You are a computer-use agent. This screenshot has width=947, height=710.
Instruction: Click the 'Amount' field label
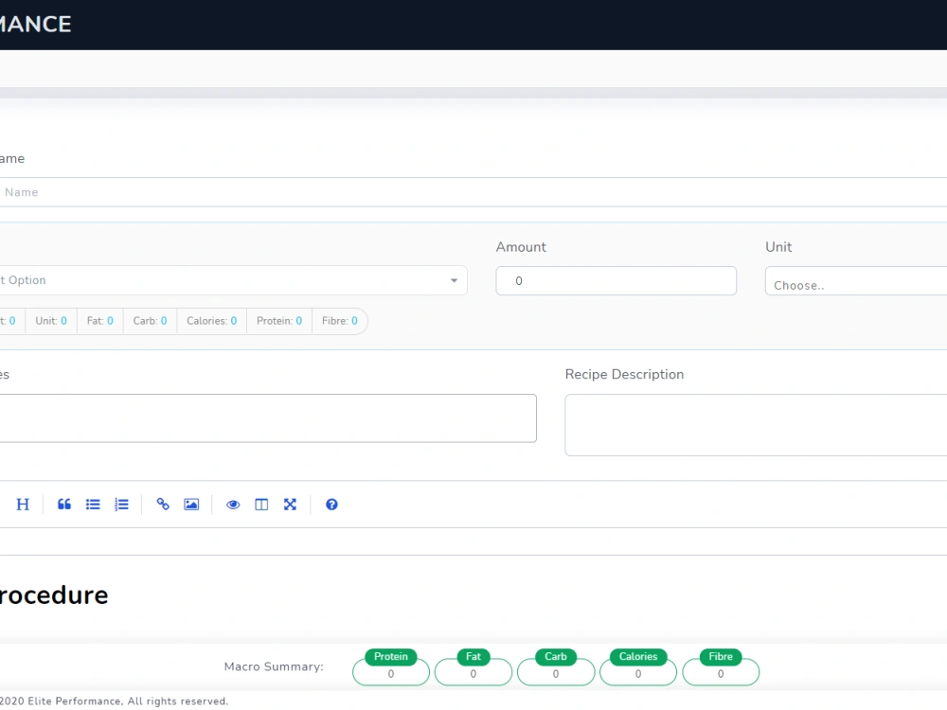[521, 247]
